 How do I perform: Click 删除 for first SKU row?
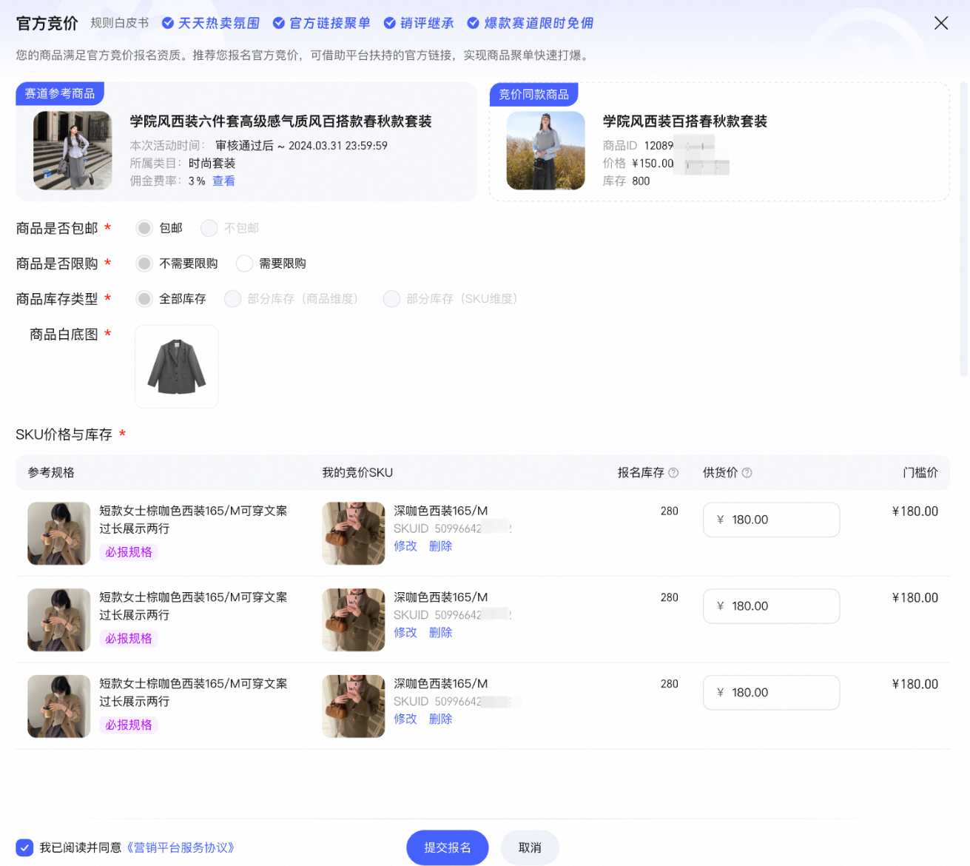440,546
